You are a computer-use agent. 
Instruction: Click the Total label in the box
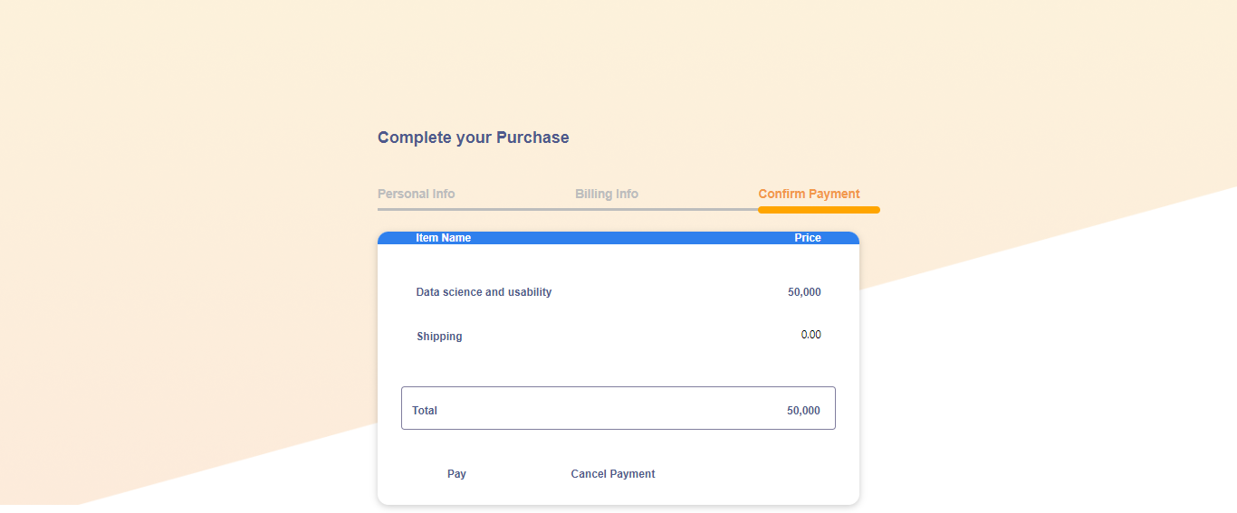425,411
